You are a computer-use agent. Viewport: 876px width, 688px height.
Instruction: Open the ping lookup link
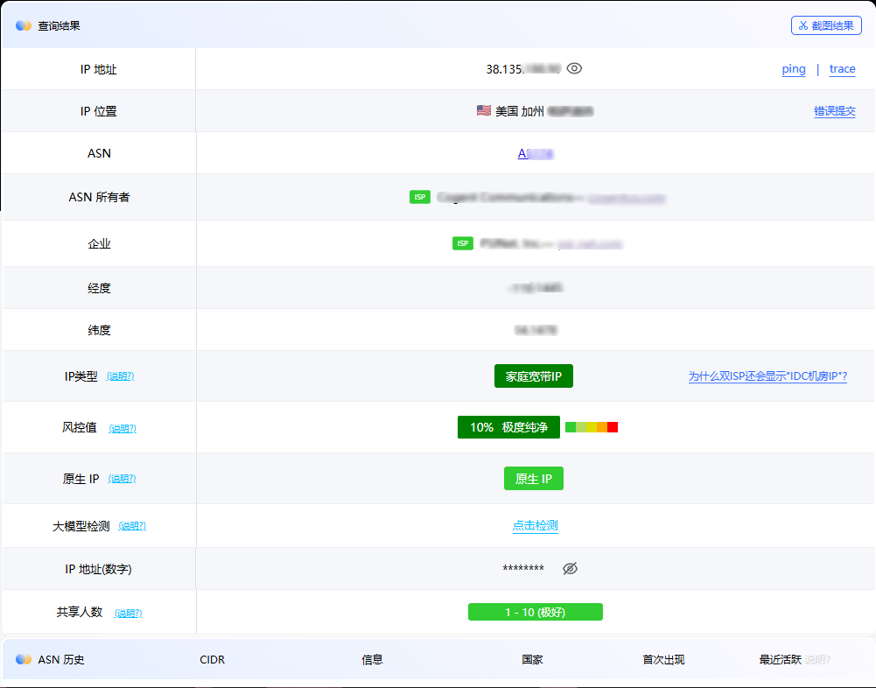(793, 68)
